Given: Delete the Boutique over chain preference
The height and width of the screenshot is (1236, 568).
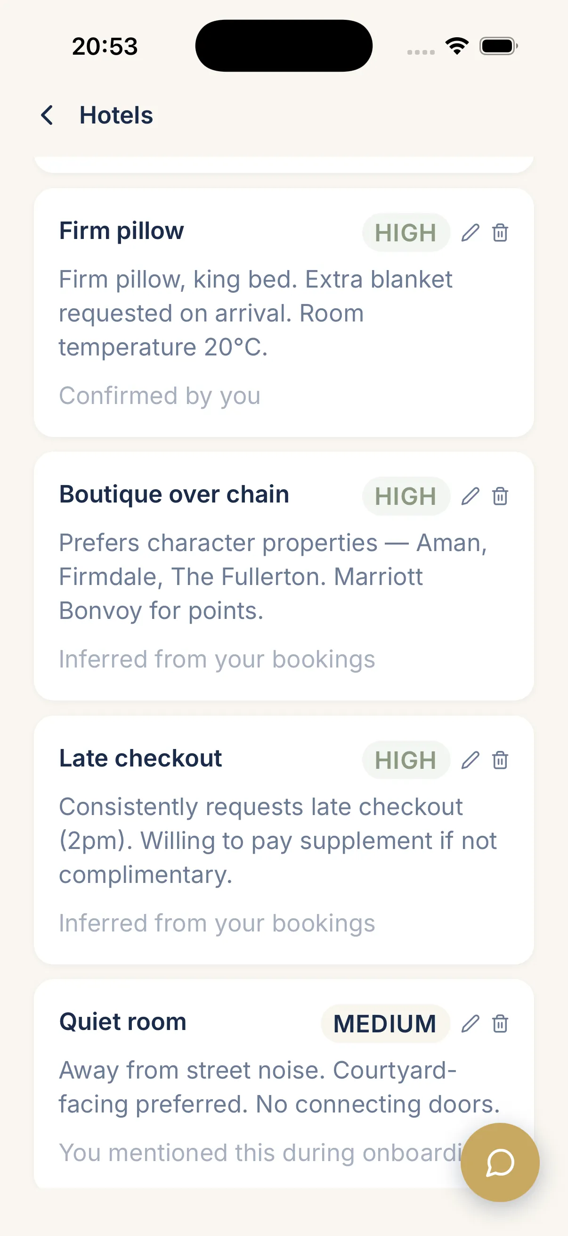Looking at the screenshot, I should point(500,496).
